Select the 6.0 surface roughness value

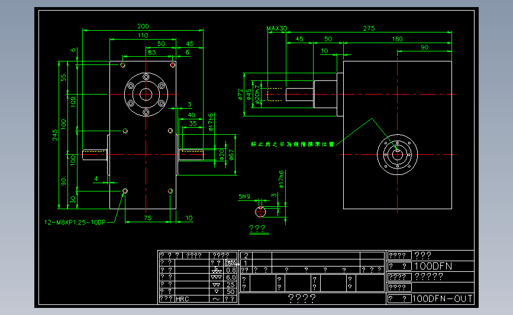click(x=231, y=277)
